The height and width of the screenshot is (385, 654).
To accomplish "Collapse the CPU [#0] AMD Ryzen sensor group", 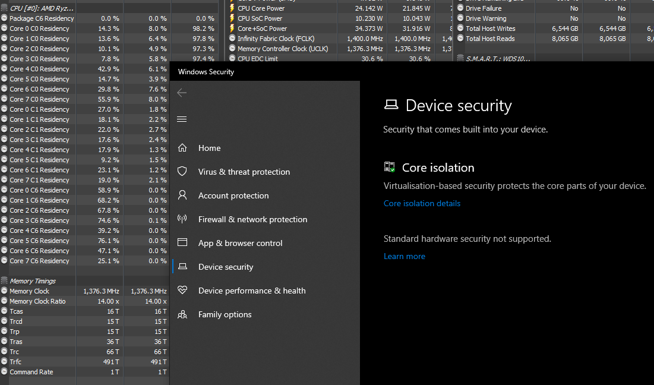I will 4,8.
